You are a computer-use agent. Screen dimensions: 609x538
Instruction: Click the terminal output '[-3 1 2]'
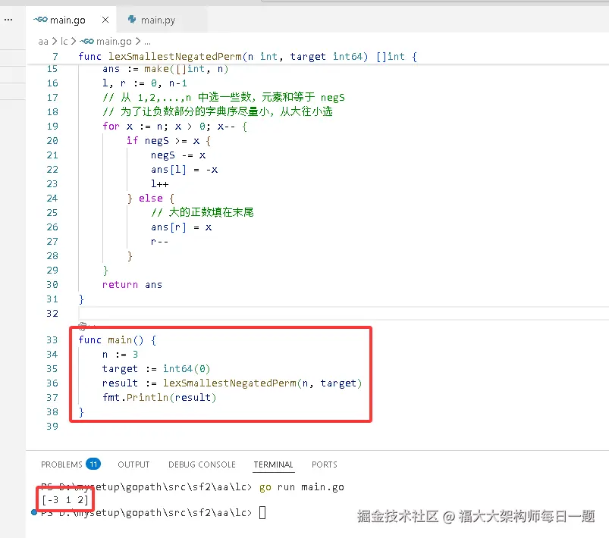click(x=65, y=500)
